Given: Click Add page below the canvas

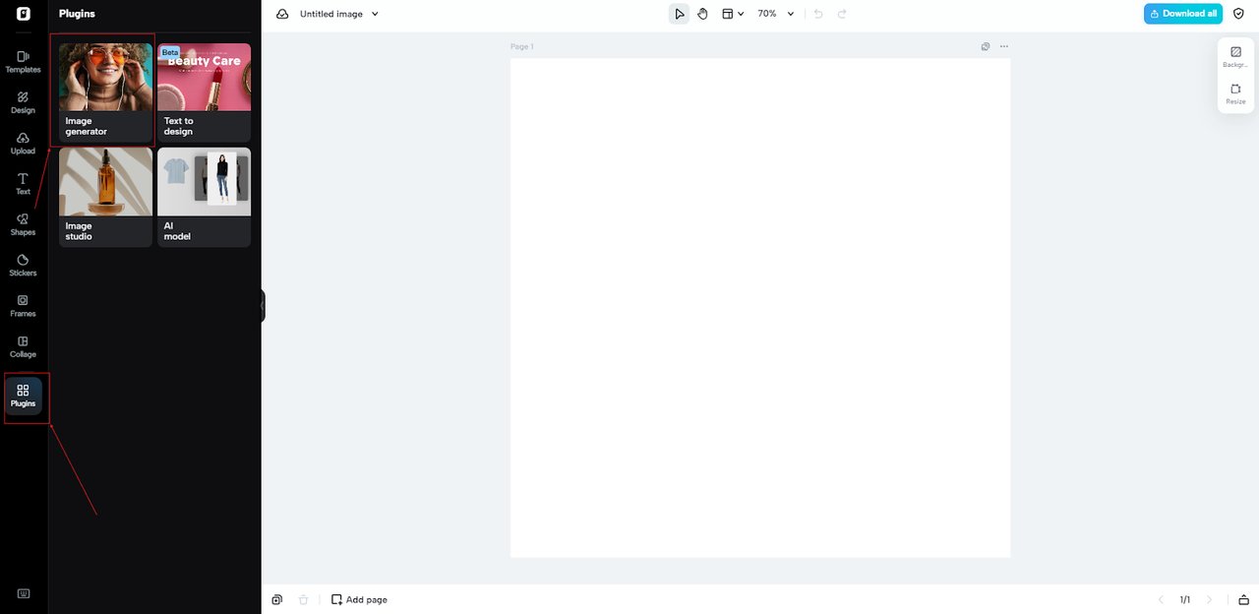Looking at the screenshot, I should [359, 599].
